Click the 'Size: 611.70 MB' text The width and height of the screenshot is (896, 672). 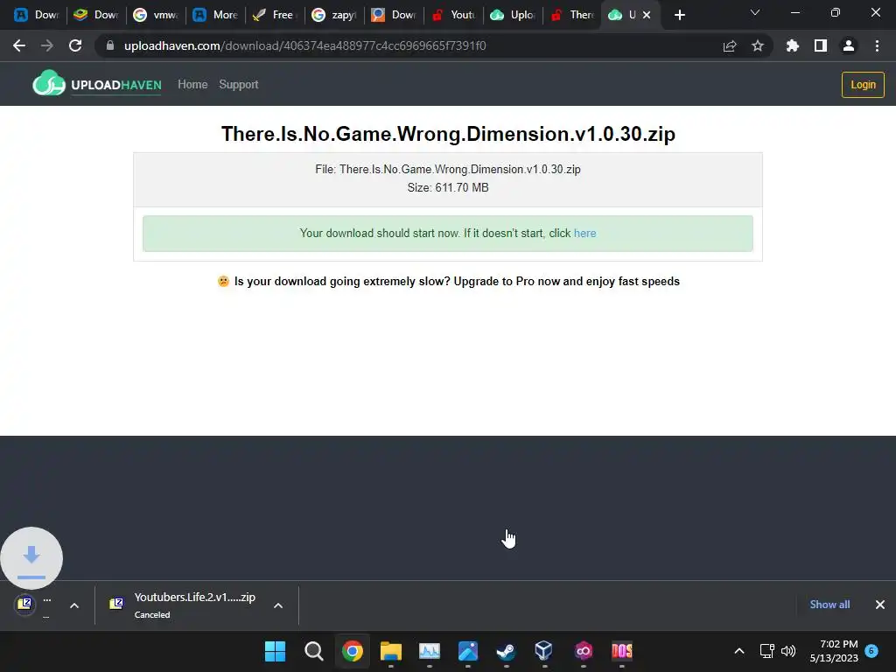point(448,187)
